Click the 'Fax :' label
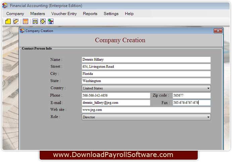The width and height of the screenshot is (232, 162). [166, 103]
